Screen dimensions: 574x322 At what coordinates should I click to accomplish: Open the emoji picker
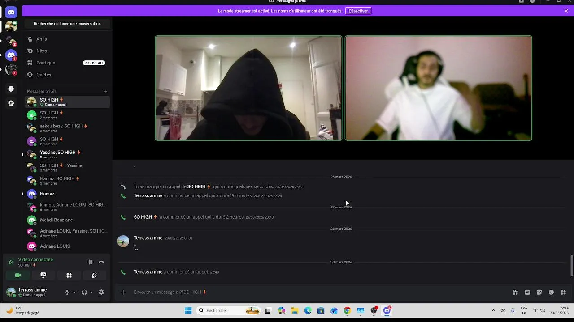(x=551, y=292)
